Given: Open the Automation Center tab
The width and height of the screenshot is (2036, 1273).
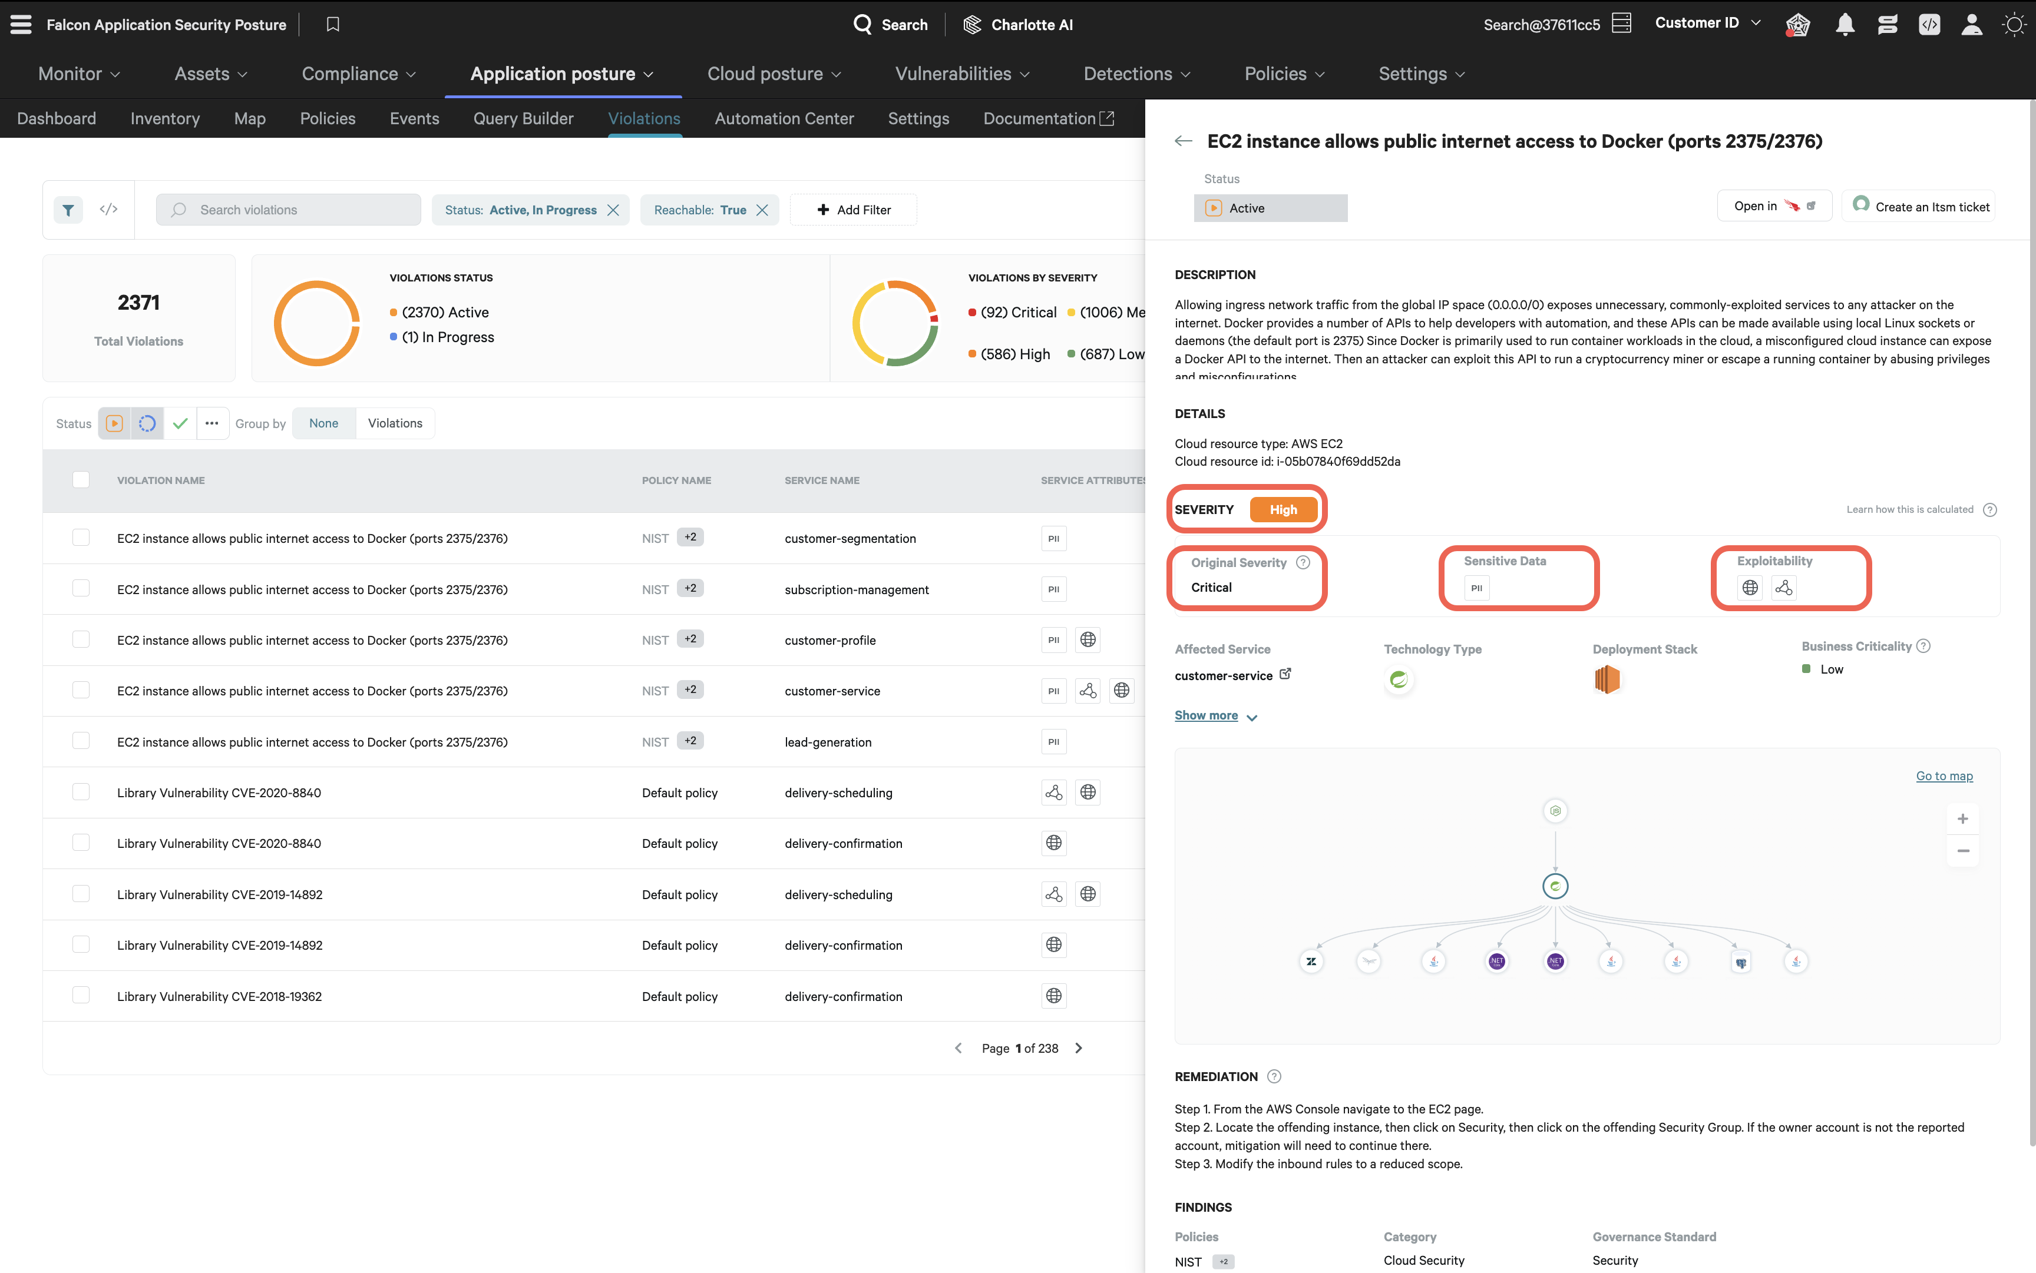Looking at the screenshot, I should coord(784,119).
